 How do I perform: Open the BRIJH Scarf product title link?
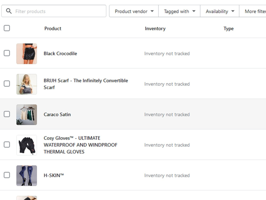(86, 84)
